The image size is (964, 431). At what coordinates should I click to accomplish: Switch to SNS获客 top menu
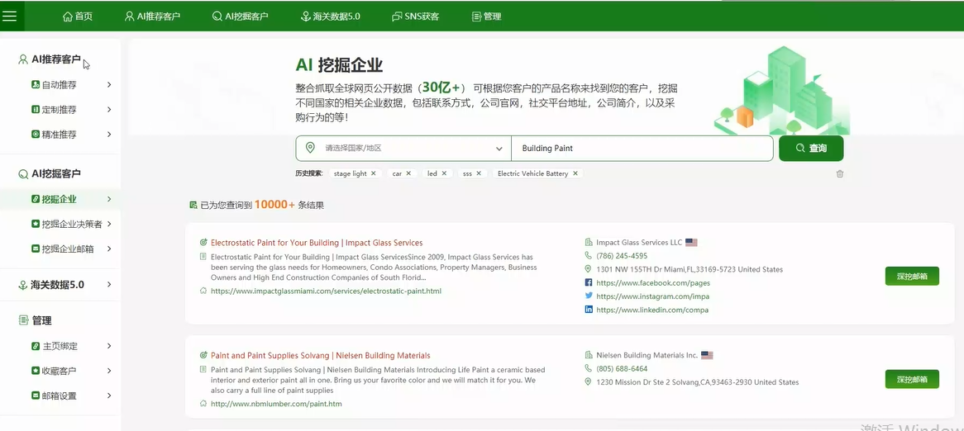(x=416, y=17)
